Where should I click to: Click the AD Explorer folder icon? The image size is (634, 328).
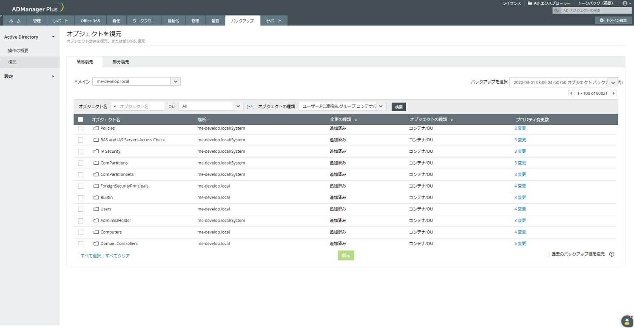[x=530, y=3]
